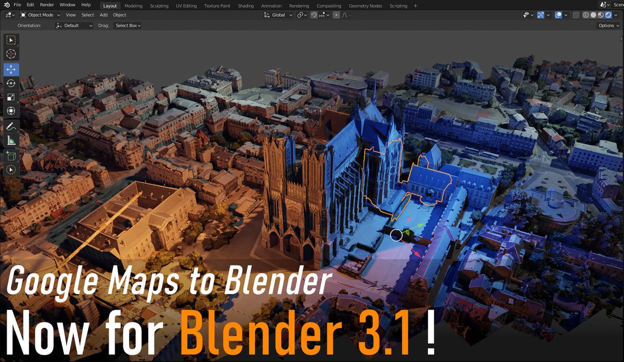This screenshot has height=362, width=624.
Task: Select the Rotate tool
Action: (x=11, y=83)
